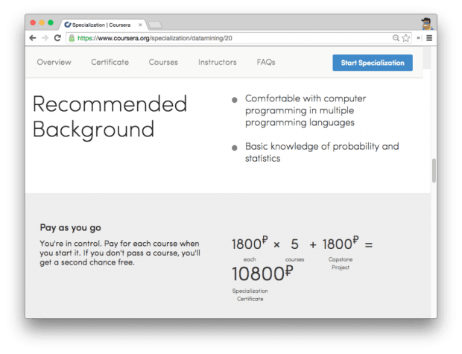Navigate to the Instructors section

click(x=217, y=63)
